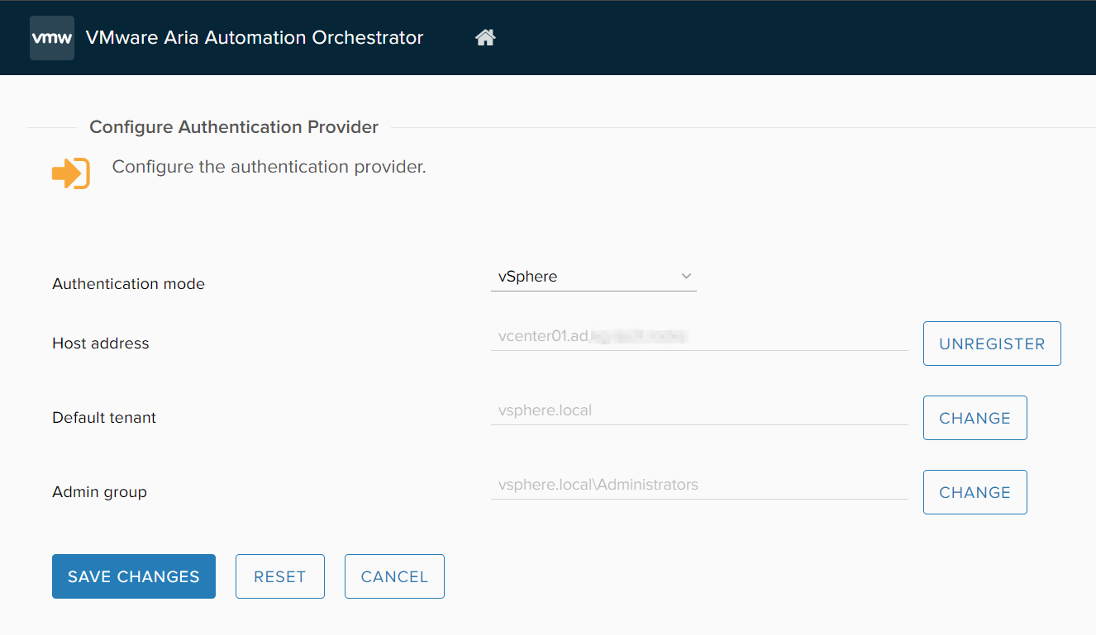Expand the chevron arrow beside vSphere
The height and width of the screenshot is (635, 1096).
686,277
